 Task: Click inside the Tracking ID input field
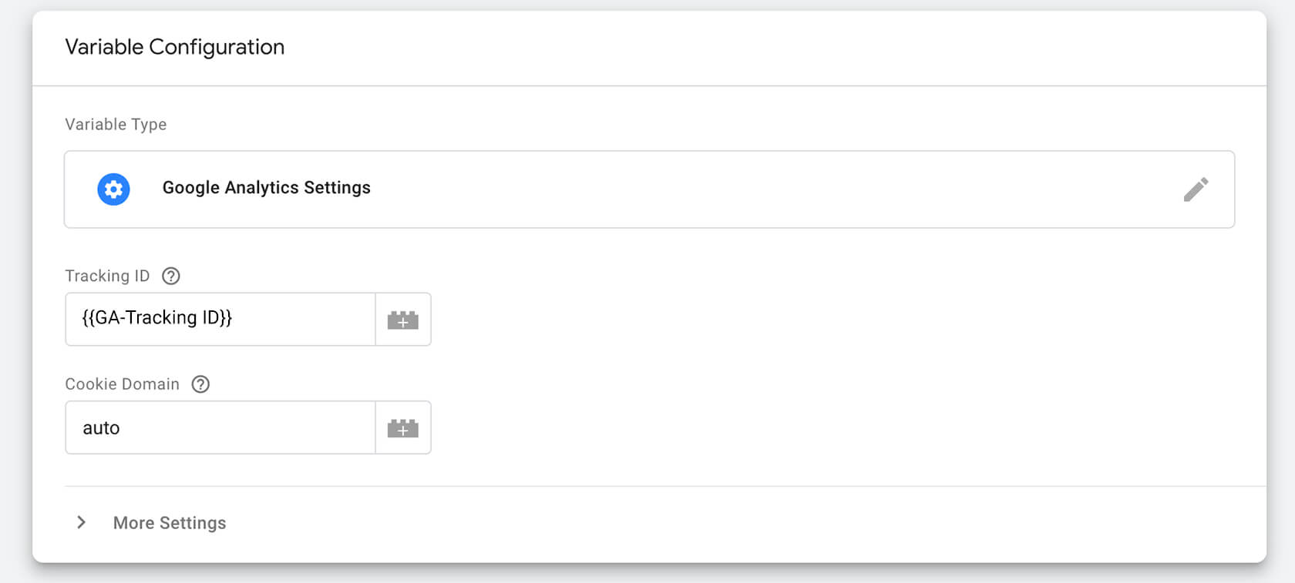click(x=220, y=319)
